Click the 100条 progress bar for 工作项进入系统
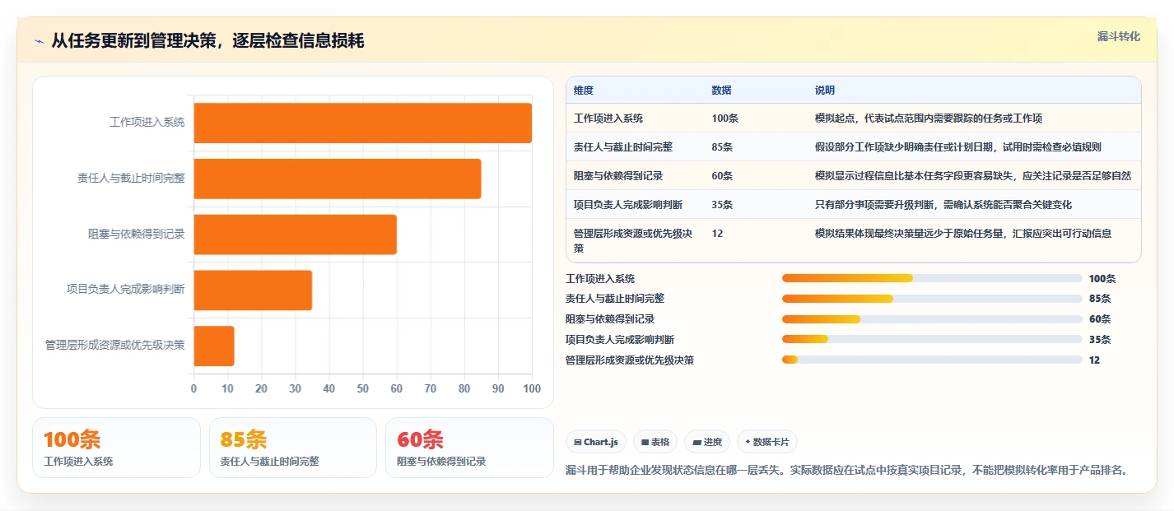Screen dimensions: 1174x511 point(932,278)
